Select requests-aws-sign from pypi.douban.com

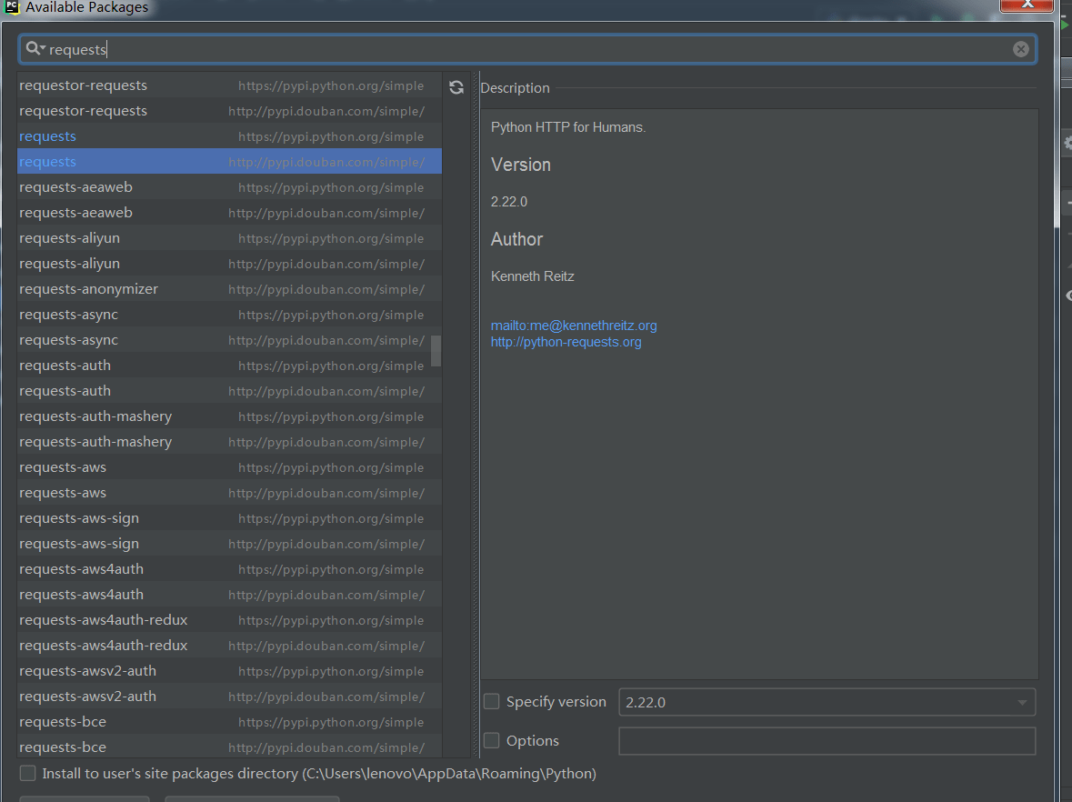coord(230,544)
